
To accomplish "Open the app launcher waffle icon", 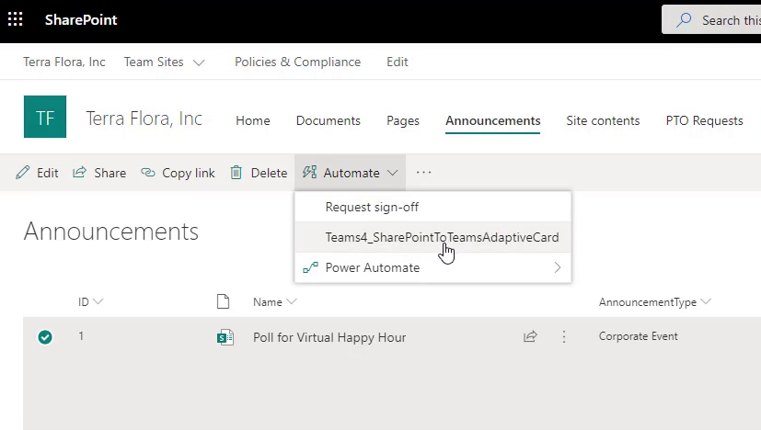I will [x=15, y=19].
